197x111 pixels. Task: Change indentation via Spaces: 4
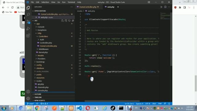pyautogui.click(x=139, y=104)
